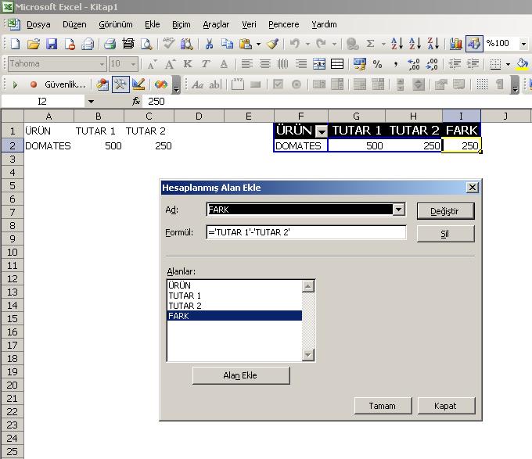Click the Print icon in the toolbar
The image size is (532, 459).
pos(110,44)
